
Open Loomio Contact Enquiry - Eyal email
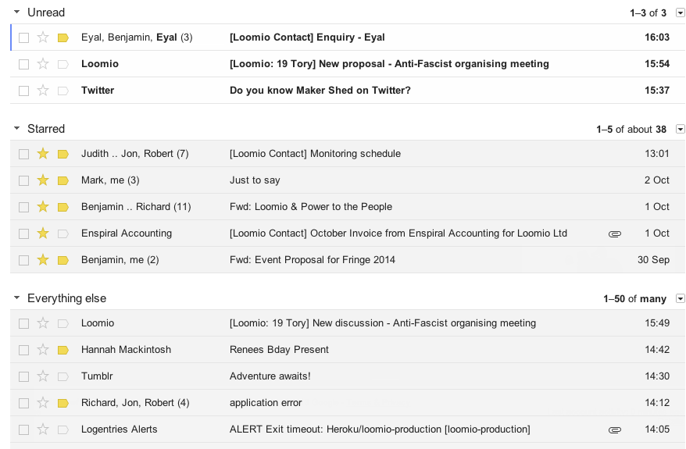[x=307, y=37]
